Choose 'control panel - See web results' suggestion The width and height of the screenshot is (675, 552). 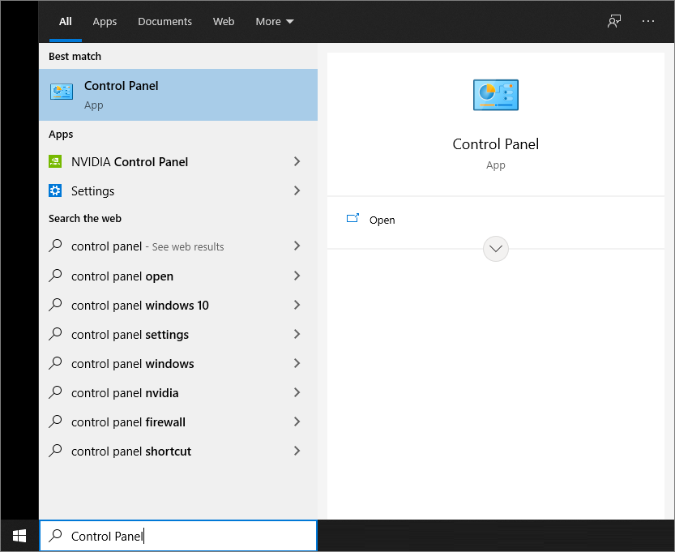pos(178,246)
